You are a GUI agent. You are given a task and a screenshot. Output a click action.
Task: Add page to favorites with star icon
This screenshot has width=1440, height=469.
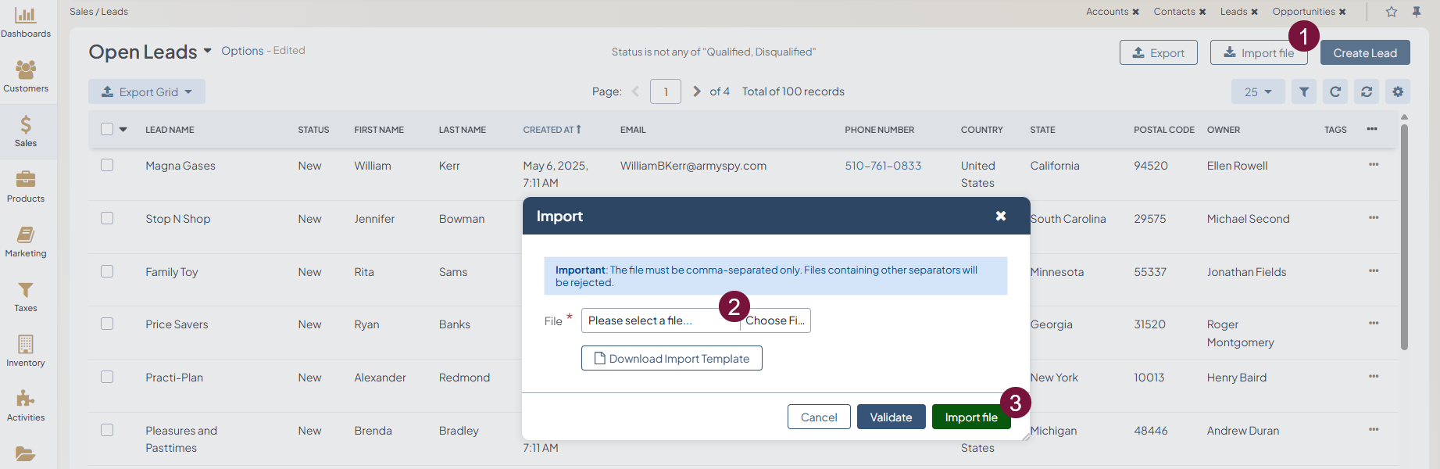(1392, 12)
